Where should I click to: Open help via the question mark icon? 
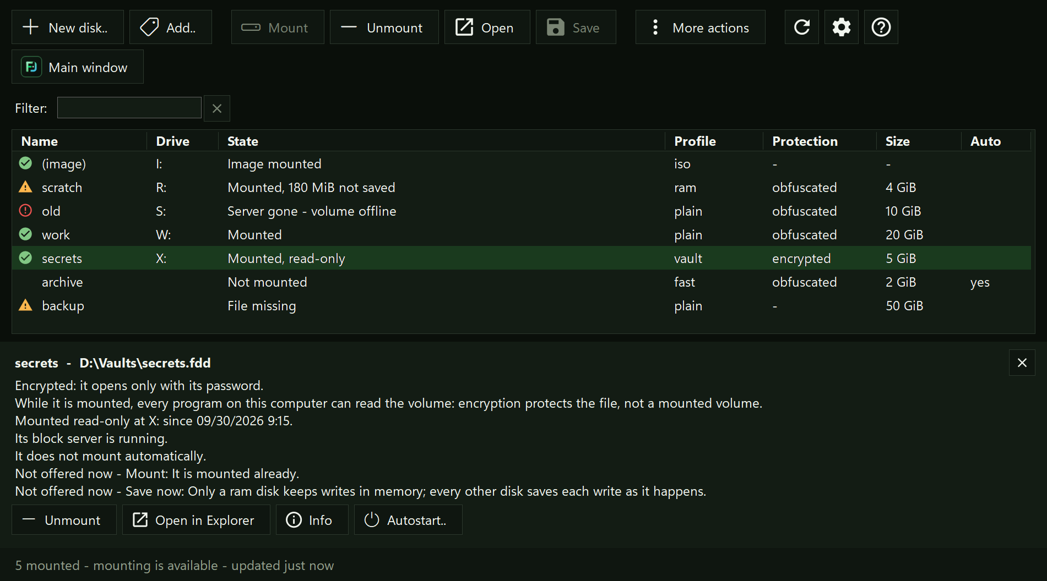(x=881, y=27)
